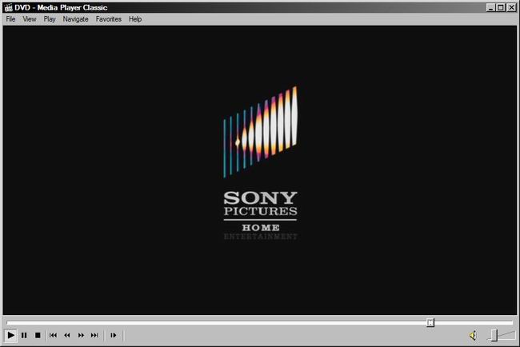This screenshot has width=520, height=347.
Task: Click the Sony Pictures video display area
Action: pos(260,170)
